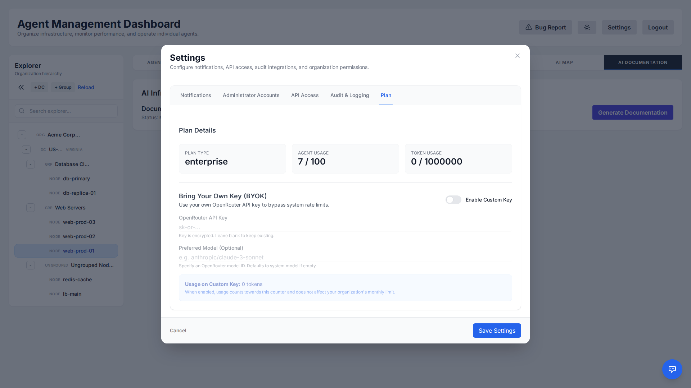Click the Reload link in Explorer
Viewport: 691px width, 388px height.
(86, 87)
